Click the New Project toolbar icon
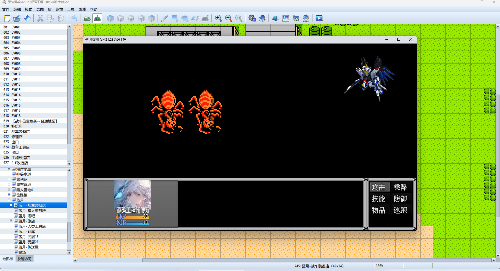Screen dimensions: 500x271 7,18
